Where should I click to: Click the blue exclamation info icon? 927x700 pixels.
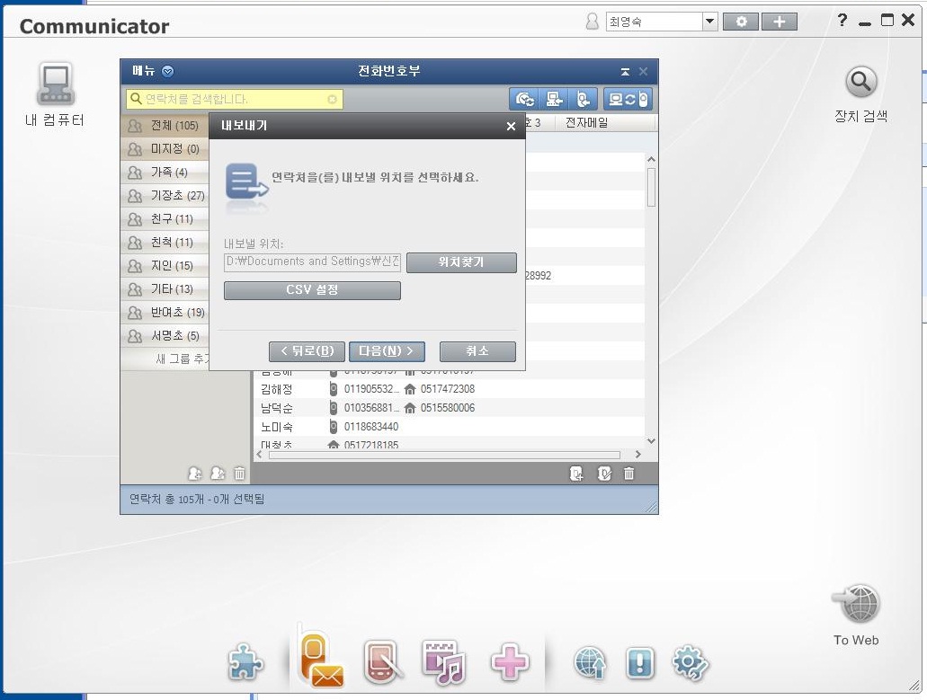[x=640, y=662]
